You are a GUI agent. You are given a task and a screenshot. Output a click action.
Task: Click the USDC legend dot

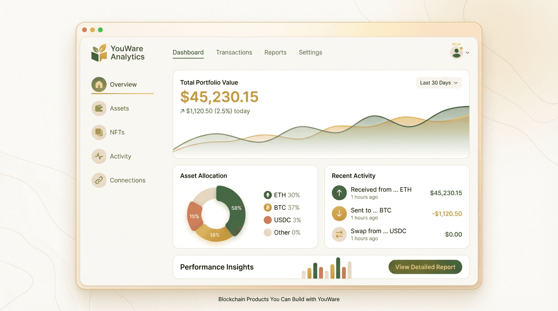pyautogui.click(x=267, y=220)
